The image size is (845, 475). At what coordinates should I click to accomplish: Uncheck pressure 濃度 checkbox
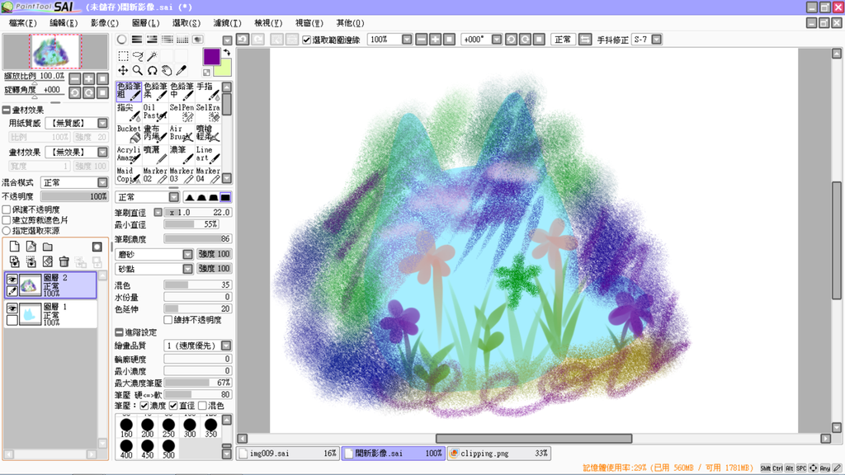pos(144,406)
